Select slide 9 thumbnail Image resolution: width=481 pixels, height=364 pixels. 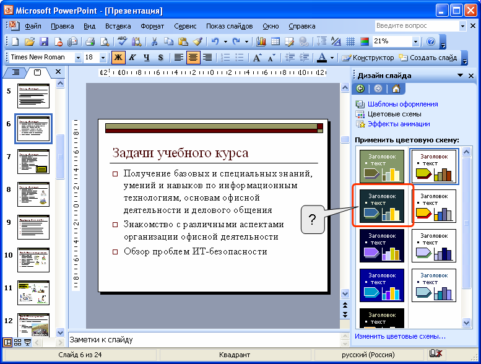[33, 227]
